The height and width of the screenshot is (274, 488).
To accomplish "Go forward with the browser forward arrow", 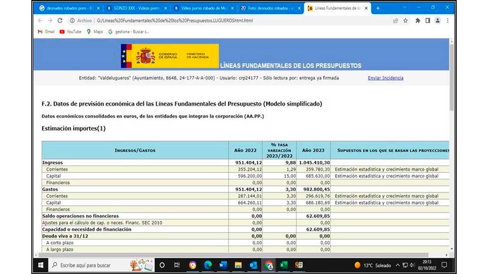I will [x=50, y=20].
